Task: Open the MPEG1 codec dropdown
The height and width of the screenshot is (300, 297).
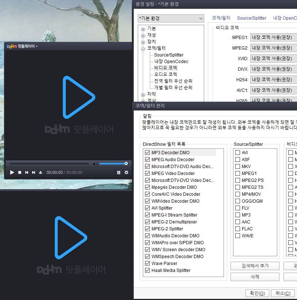Action: click(274, 37)
